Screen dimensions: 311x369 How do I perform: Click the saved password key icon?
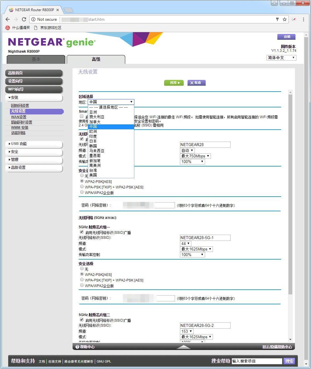pos(277,19)
